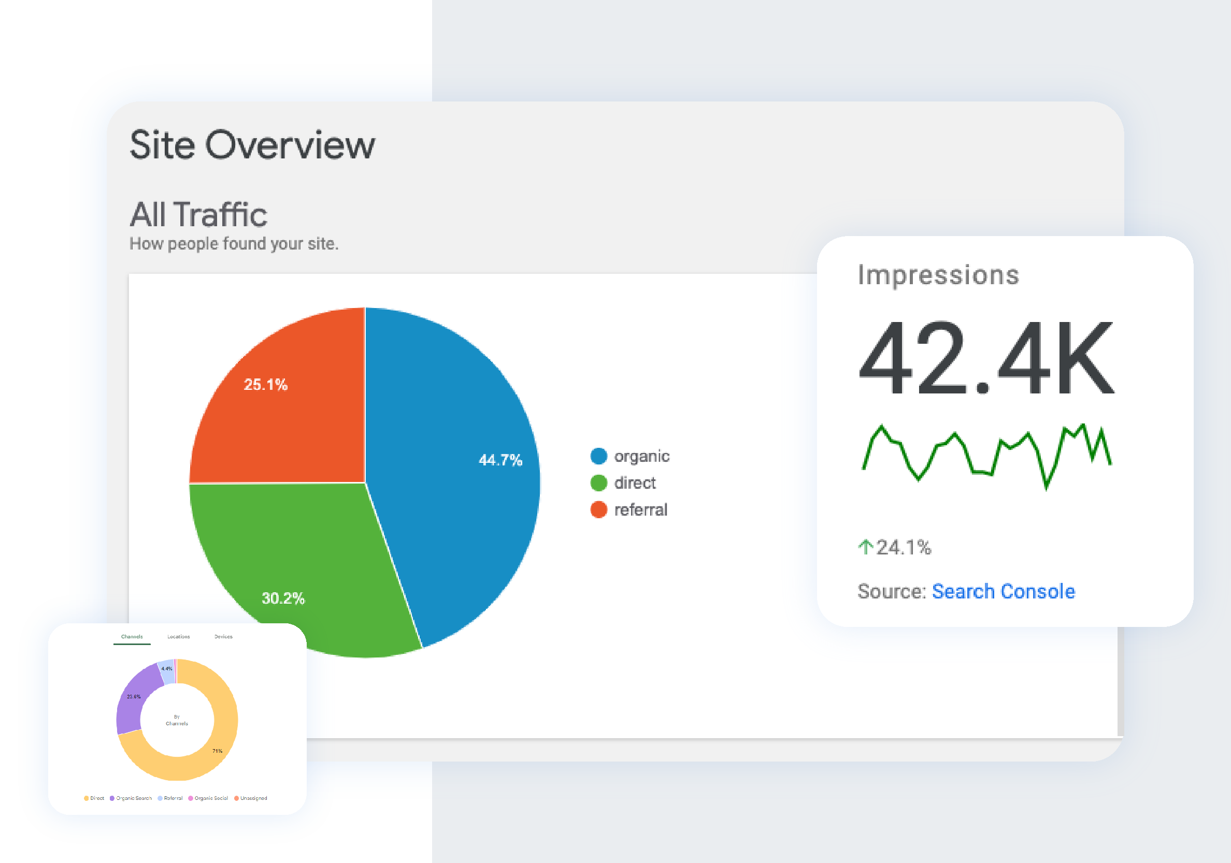This screenshot has height=863, width=1231.
Task: Select the Channels tab
Action: pyautogui.click(x=132, y=637)
